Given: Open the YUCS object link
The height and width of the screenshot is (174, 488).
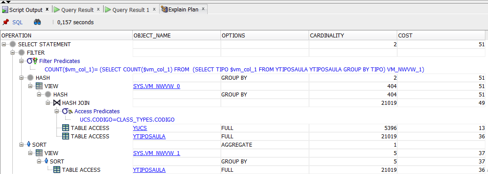Looking at the screenshot, I should point(140,128).
